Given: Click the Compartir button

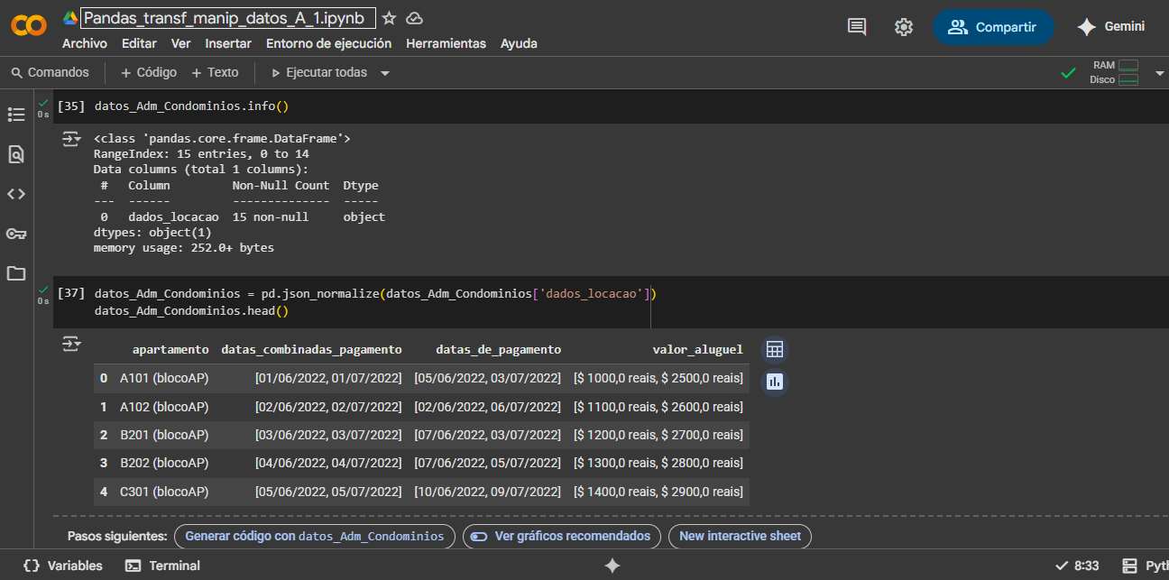Looking at the screenshot, I should tap(993, 27).
